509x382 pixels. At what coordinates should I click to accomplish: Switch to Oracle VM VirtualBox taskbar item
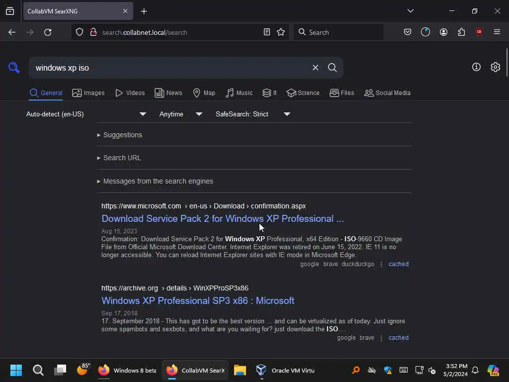285,370
